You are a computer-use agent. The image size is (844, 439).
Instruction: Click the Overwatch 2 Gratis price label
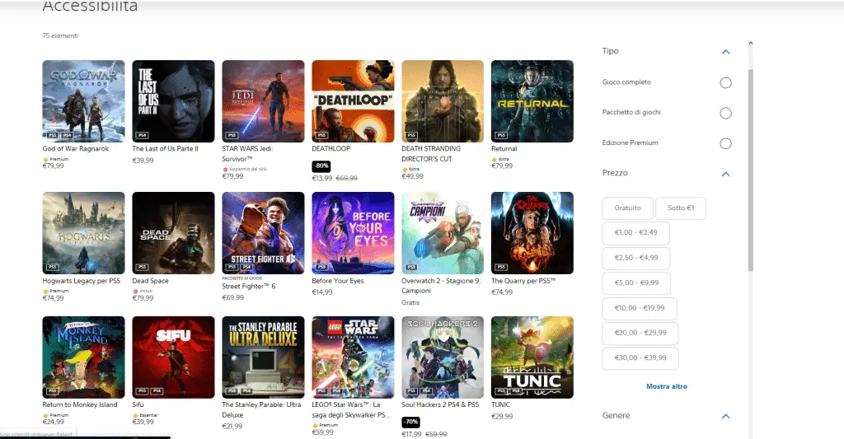tap(410, 302)
